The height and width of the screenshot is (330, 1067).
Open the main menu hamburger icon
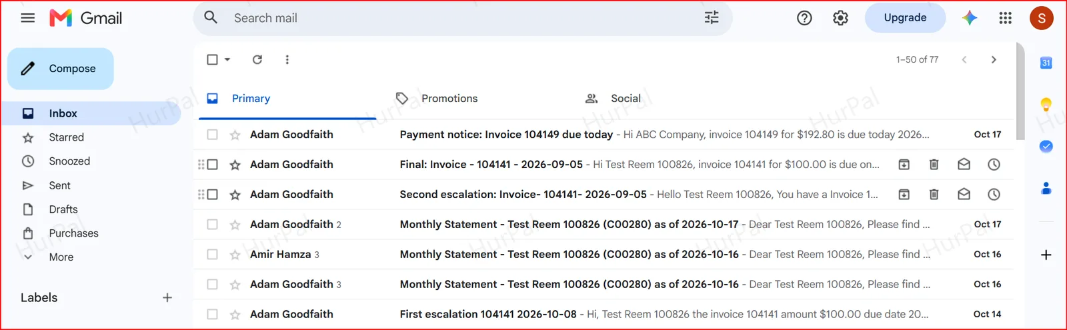(28, 18)
